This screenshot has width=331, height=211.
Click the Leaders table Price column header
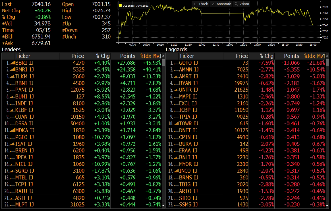pyautogui.click(x=78, y=56)
